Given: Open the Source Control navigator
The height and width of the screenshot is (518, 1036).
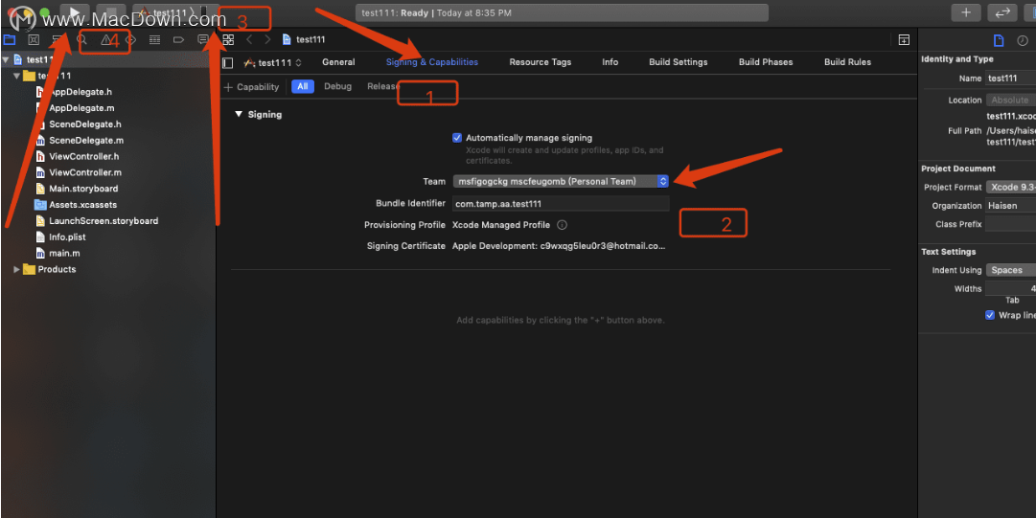Looking at the screenshot, I should click(x=34, y=39).
